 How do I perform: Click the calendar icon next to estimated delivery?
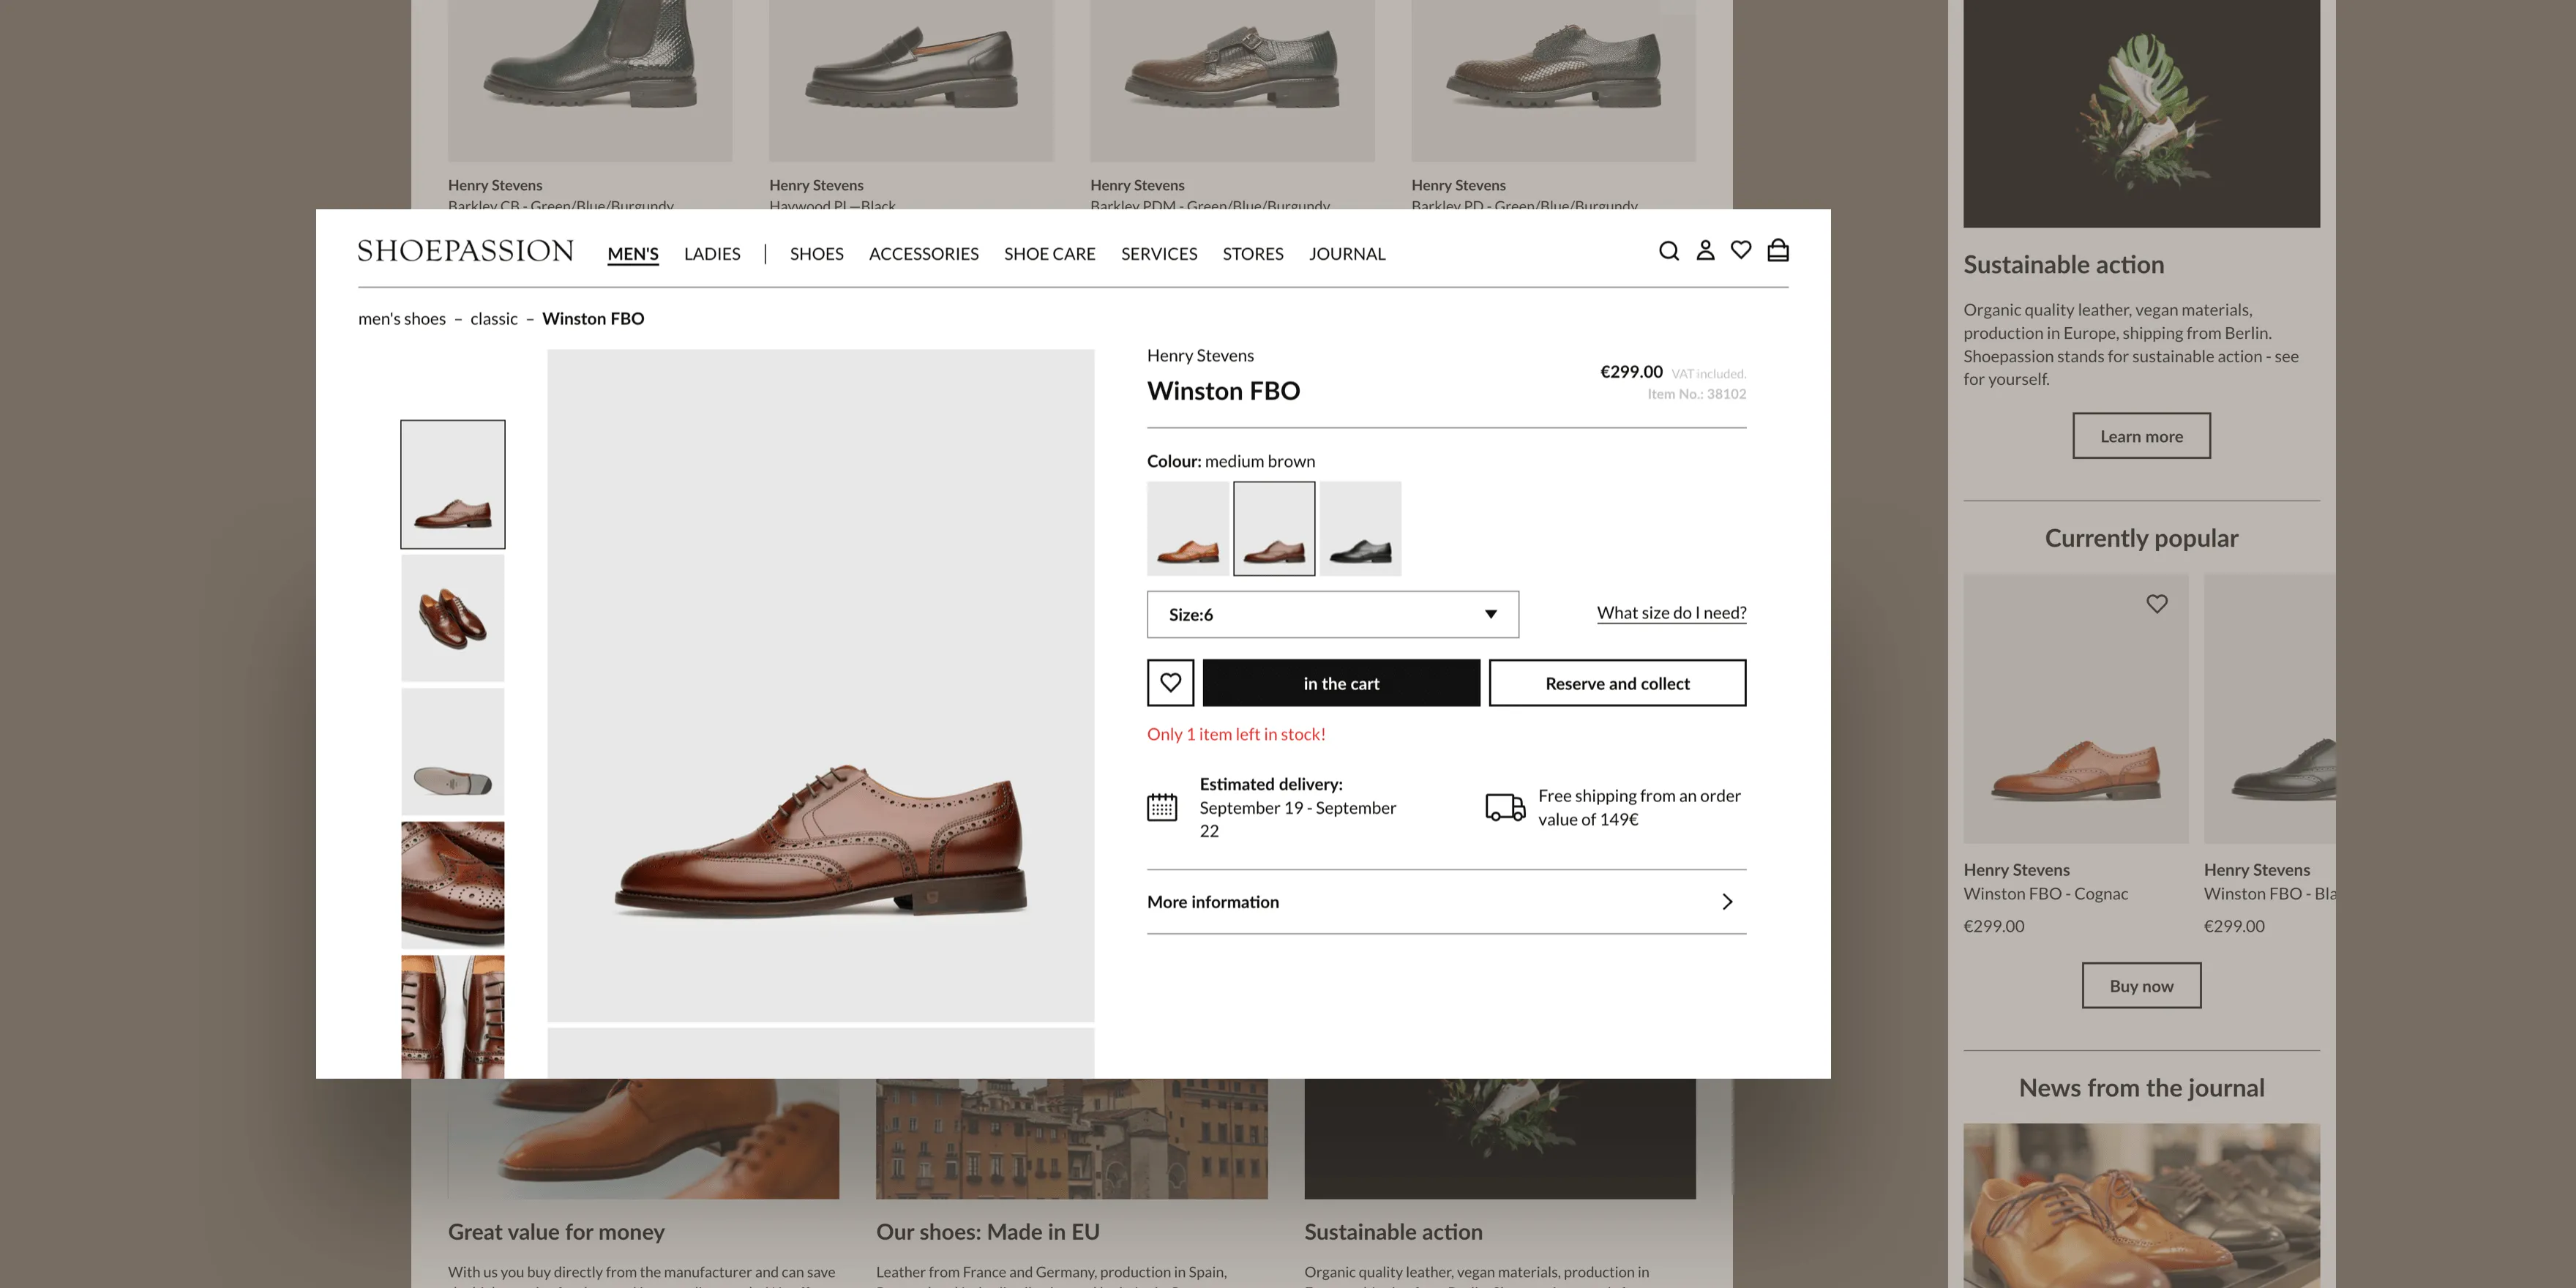click(x=1164, y=806)
